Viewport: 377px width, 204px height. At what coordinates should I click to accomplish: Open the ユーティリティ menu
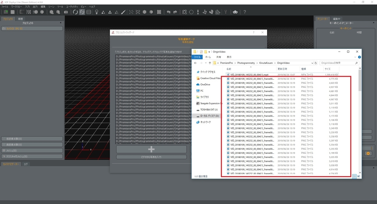tap(72, 7)
